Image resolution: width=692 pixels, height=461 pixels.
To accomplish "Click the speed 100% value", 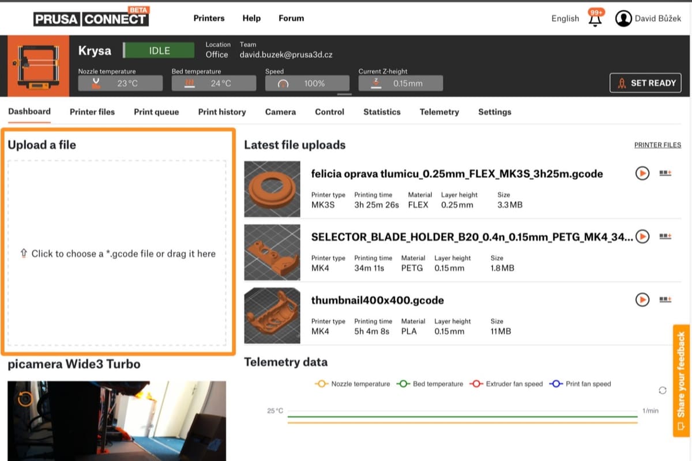I will tap(314, 84).
